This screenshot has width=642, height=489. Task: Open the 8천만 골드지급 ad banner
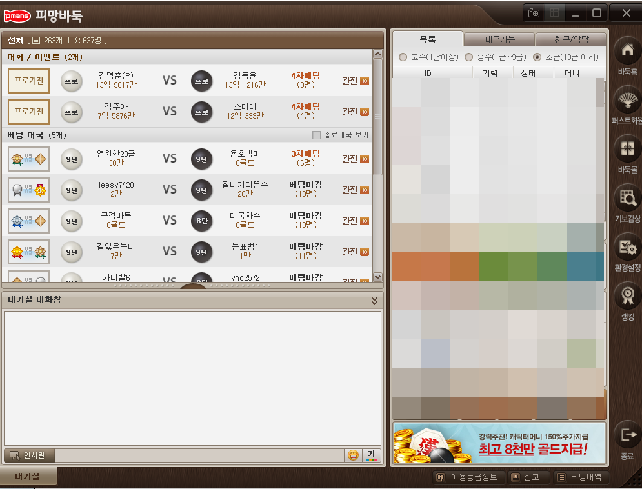(499, 443)
